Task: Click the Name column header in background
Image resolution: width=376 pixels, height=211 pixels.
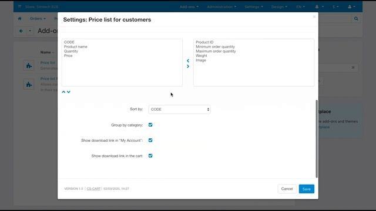Action: [x=46, y=52]
